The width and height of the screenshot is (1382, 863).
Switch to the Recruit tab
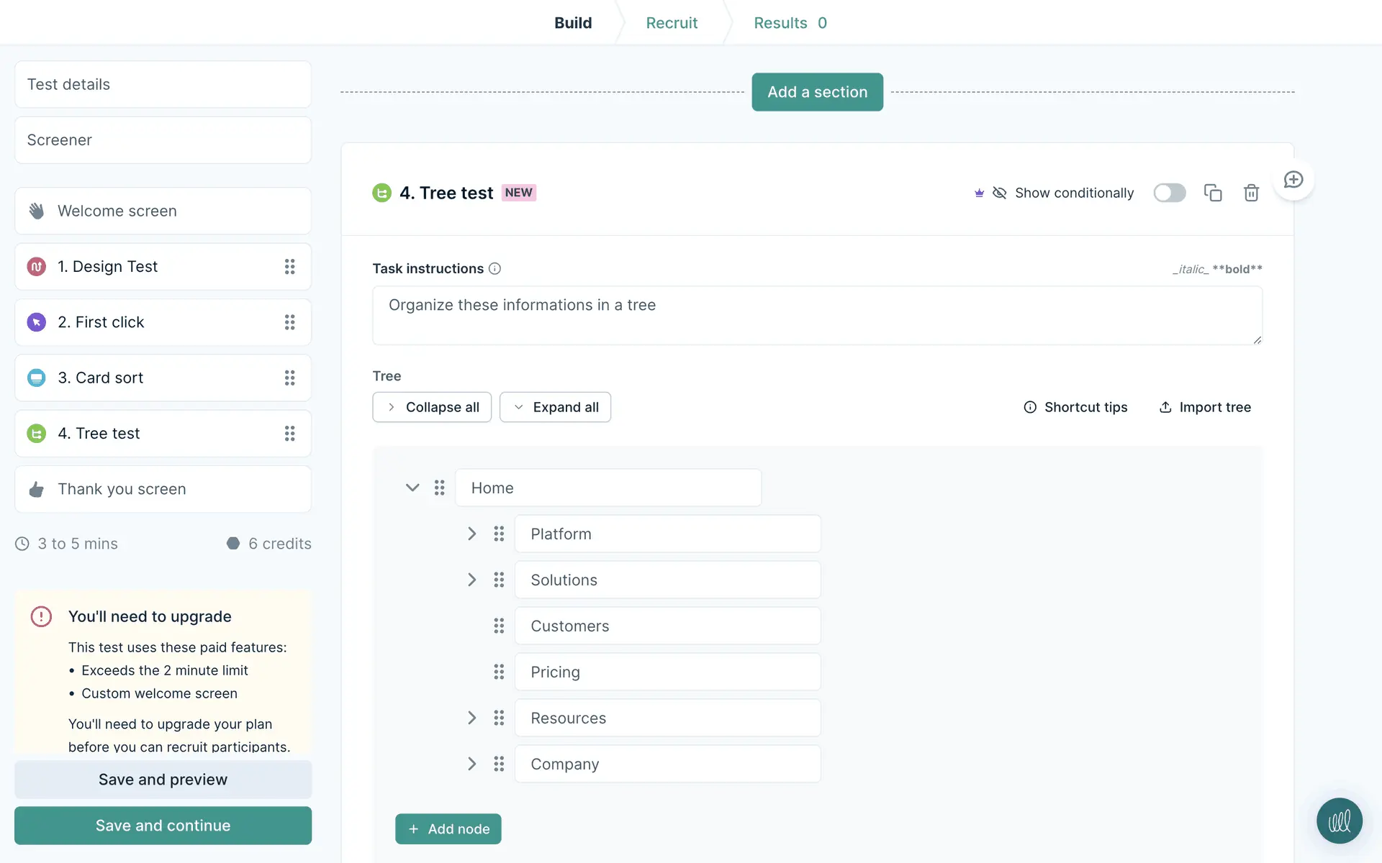click(671, 23)
